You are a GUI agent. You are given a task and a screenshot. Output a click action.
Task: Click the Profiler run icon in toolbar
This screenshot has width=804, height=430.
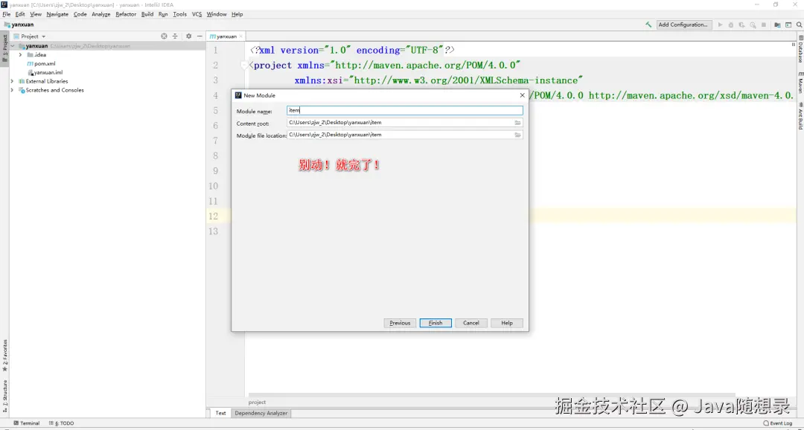(x=753, y=25)
